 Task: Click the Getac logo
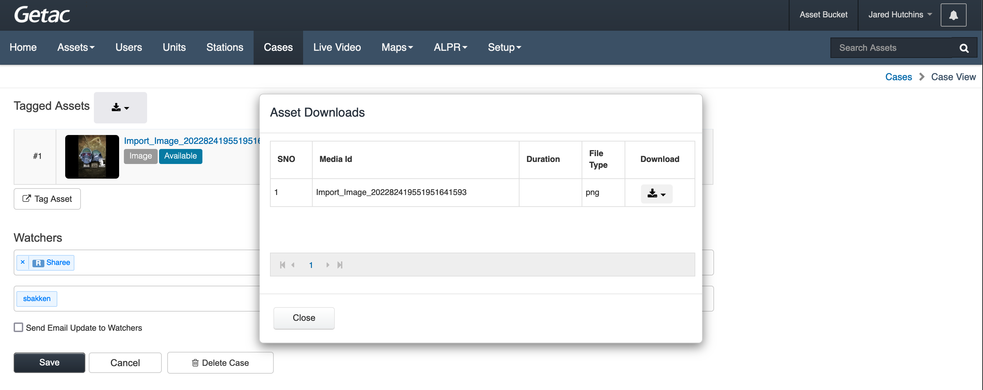(x=42, y=15)
